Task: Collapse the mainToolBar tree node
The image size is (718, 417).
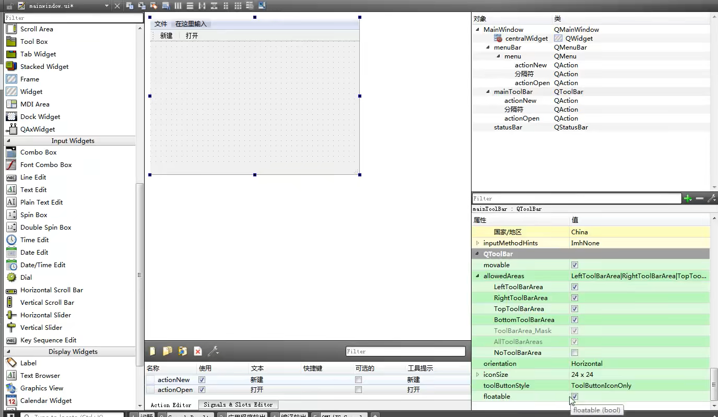Action: coord(488,92)
